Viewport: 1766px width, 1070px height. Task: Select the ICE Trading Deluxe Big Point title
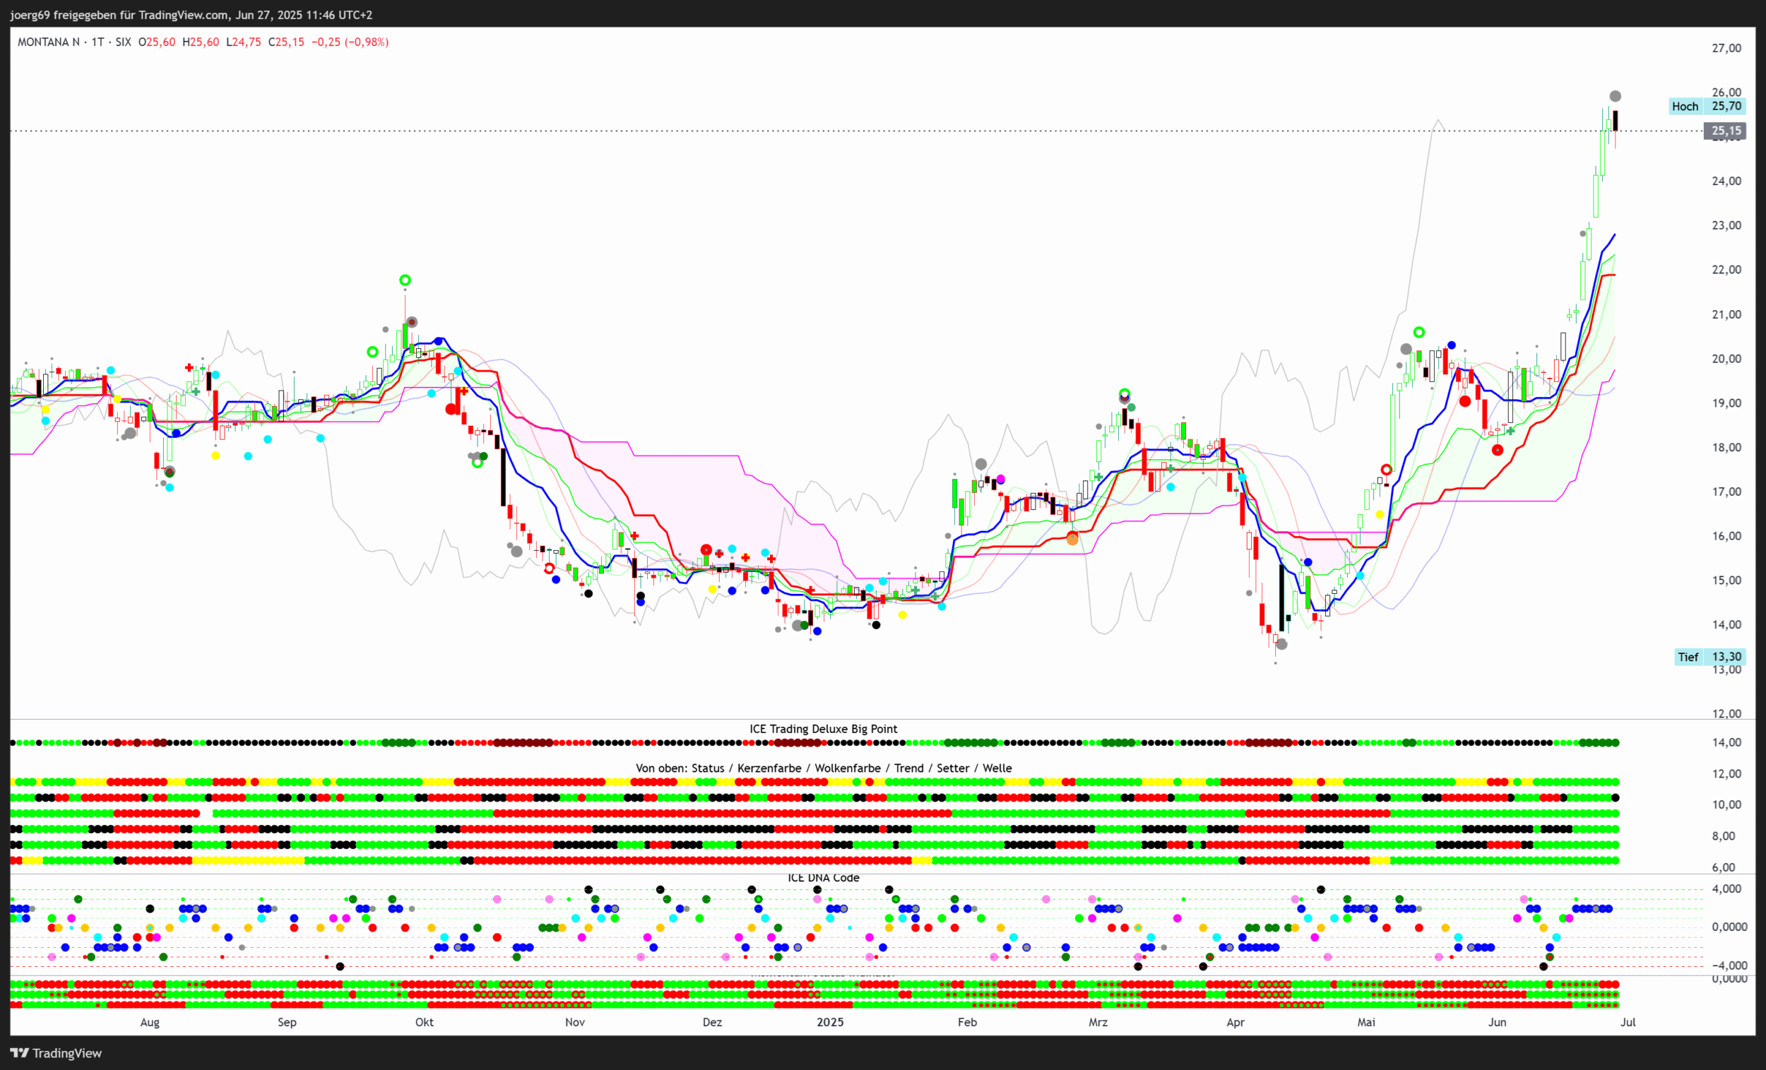click(823, 729)
